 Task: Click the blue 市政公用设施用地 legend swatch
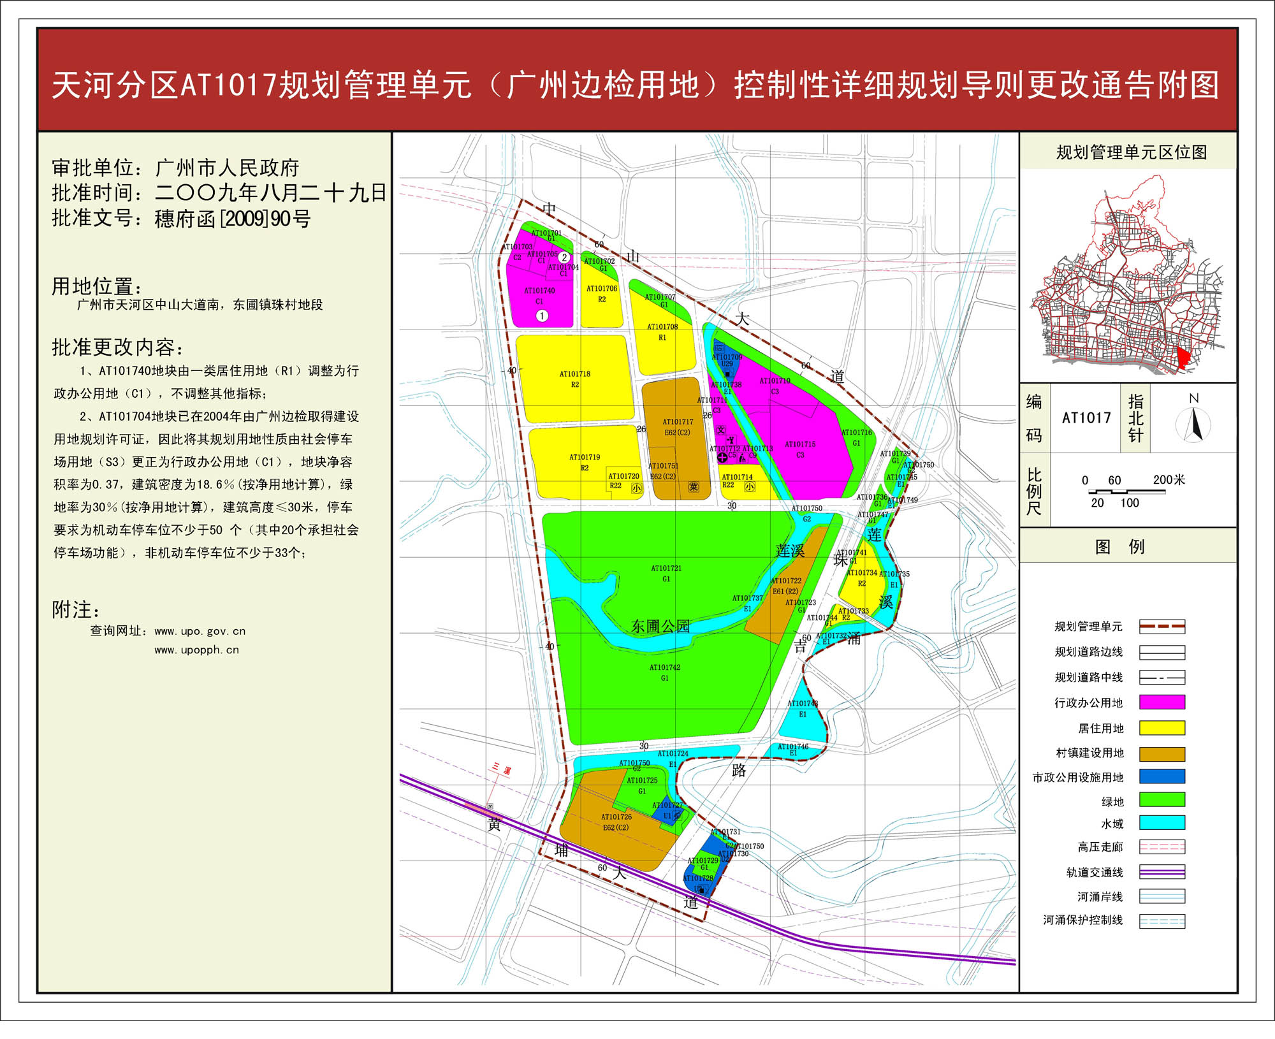(x=1162, y=776)
